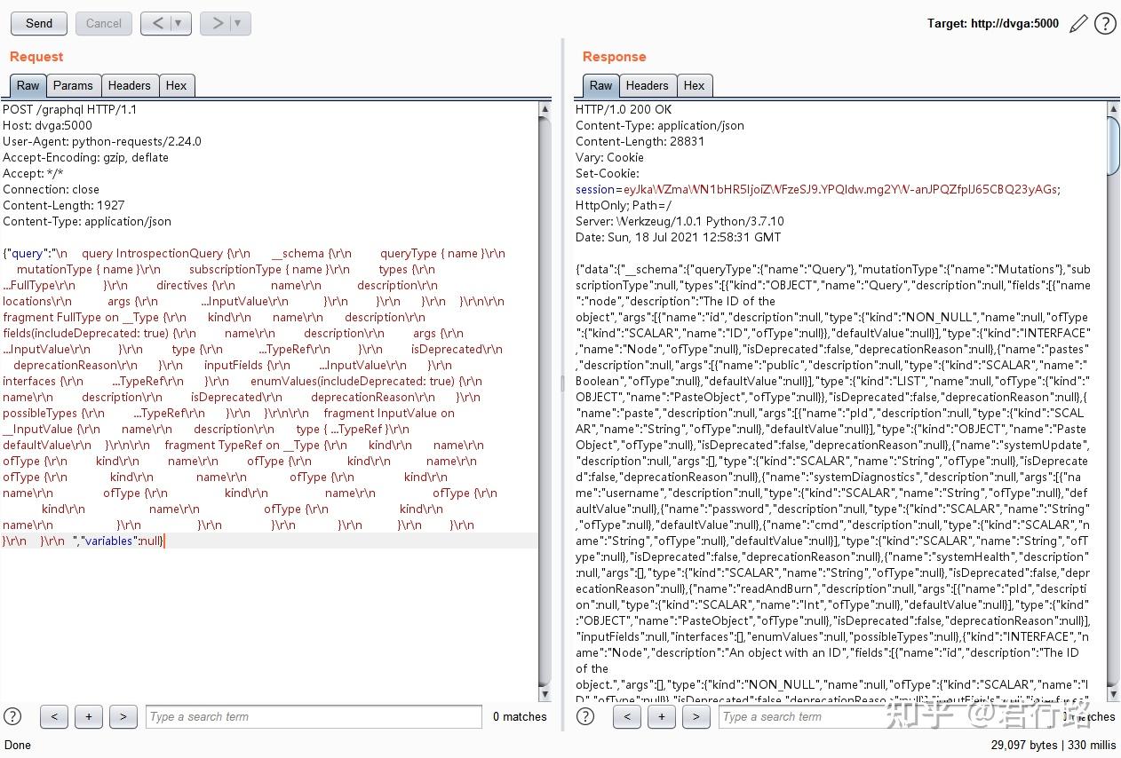Click the 'Content-Length: 28831' response header
Screen dimensions: 1121x758
click(x=640, y=141)
